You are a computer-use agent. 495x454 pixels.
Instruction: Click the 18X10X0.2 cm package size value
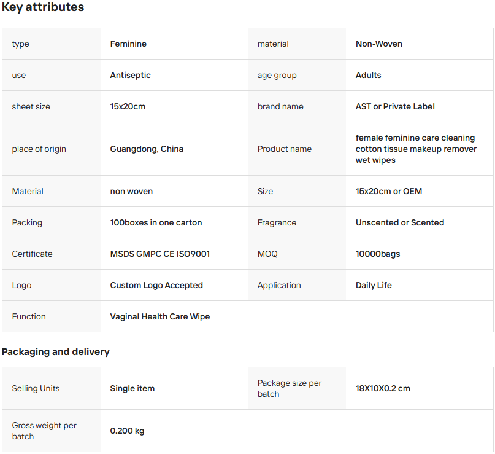(383, 388)
